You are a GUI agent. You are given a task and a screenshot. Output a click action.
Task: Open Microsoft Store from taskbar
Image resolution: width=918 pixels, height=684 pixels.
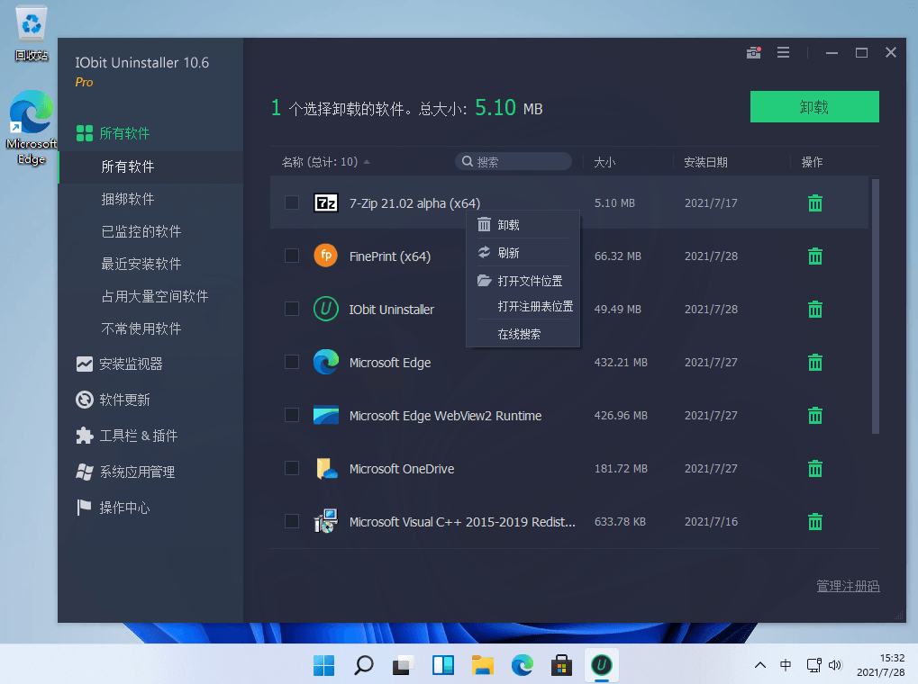point(561,665)
